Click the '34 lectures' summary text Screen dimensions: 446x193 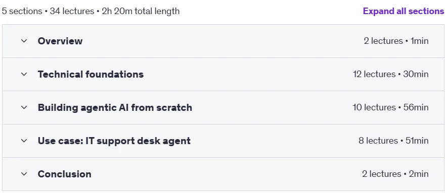72,11
